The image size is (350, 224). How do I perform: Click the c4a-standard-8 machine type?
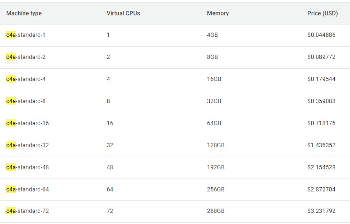coord(26,101)
